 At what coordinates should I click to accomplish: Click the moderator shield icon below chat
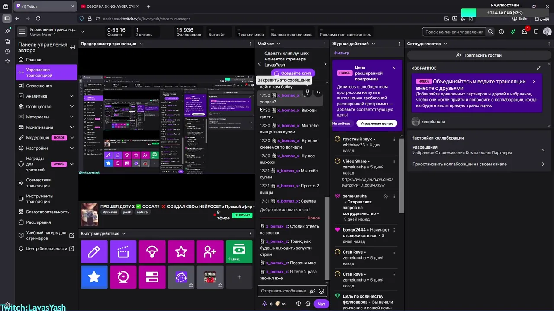click(298, 304)
